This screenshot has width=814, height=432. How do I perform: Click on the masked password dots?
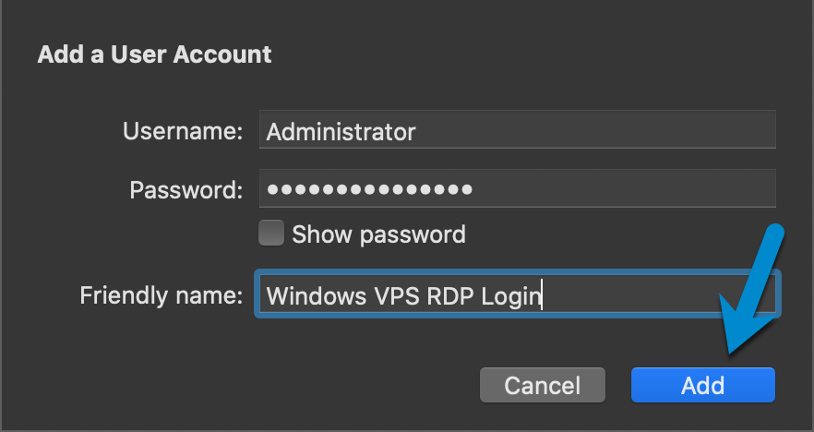[369, 190]
